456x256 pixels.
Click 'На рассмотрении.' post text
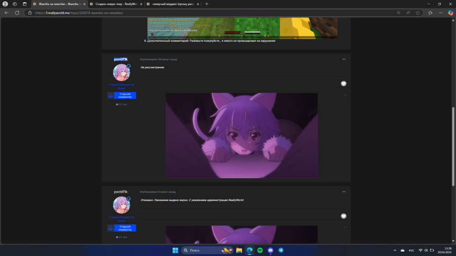click(x=153, y=67)
